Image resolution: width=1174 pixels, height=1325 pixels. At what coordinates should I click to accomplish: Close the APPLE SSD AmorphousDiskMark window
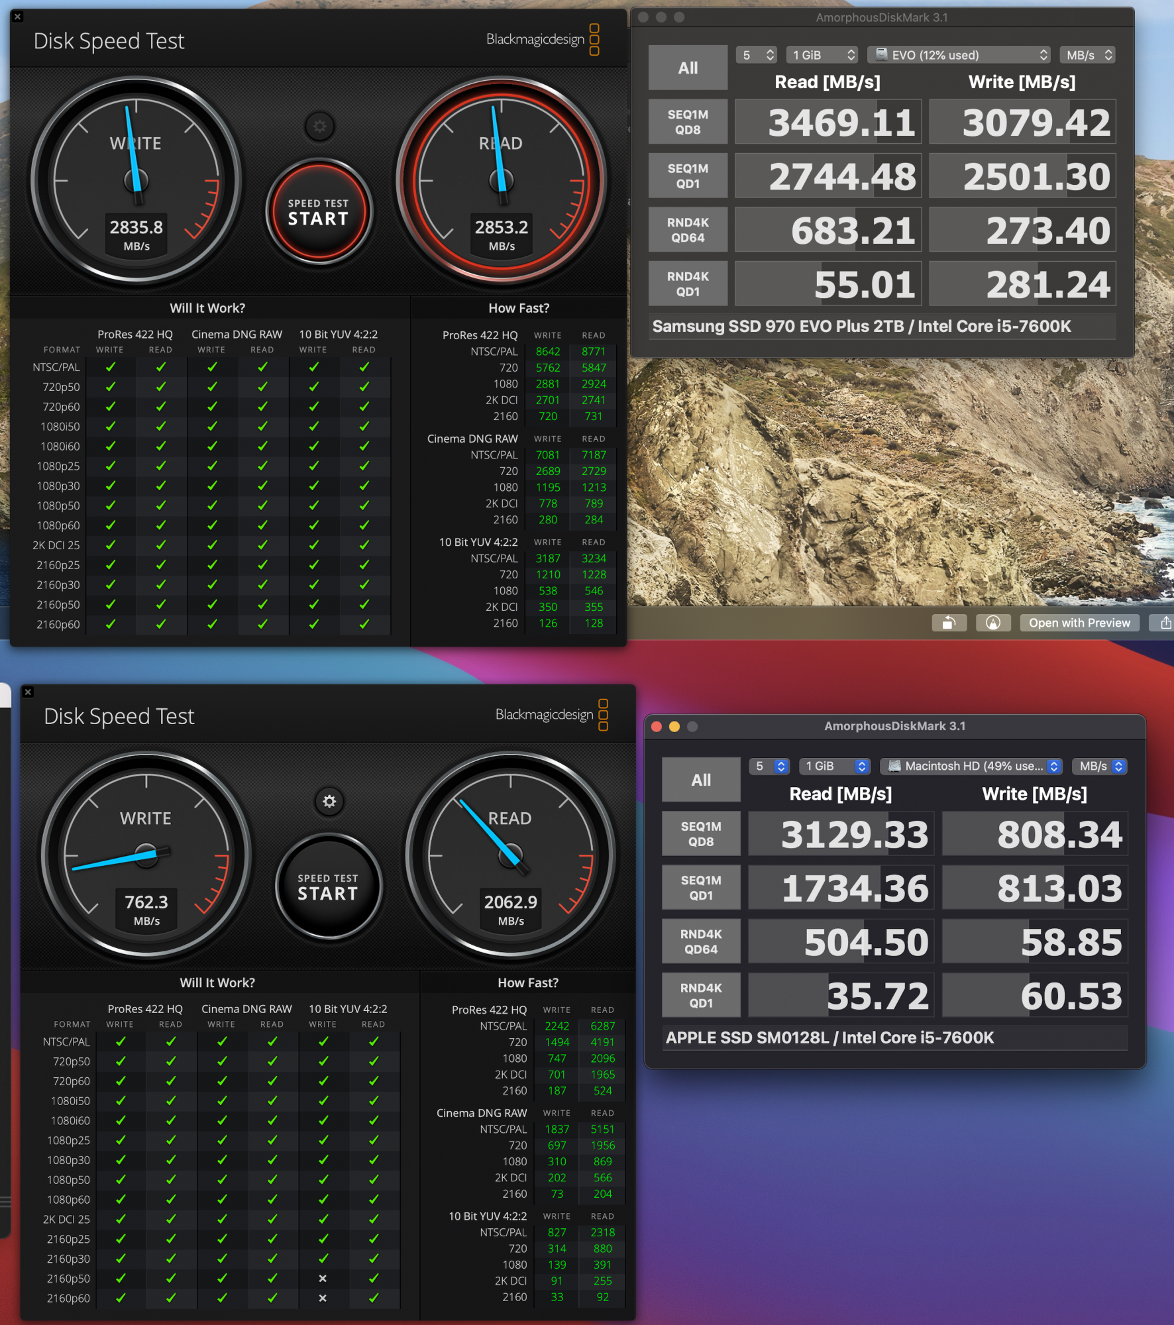pyautogui.click(x=657, y=726)
